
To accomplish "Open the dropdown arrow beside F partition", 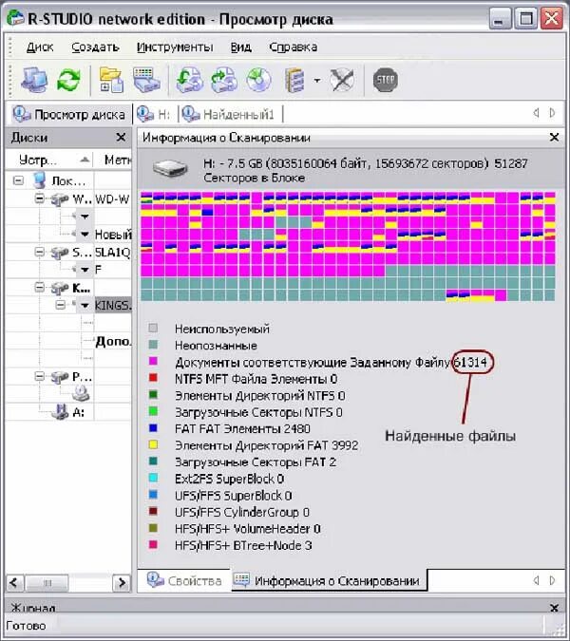I will pyautogui.click(x=85, y=270).
